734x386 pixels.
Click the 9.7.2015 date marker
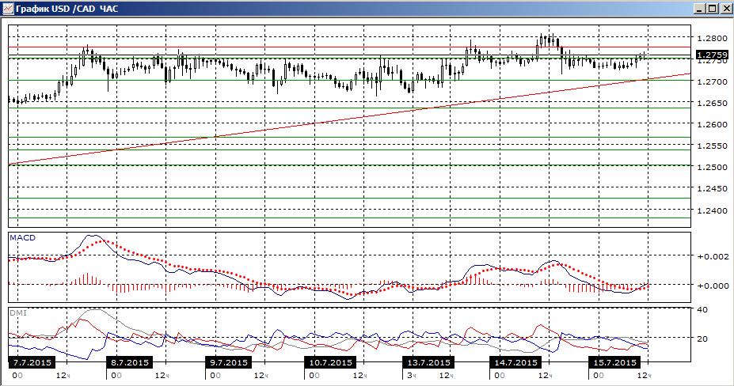point(227,362)
